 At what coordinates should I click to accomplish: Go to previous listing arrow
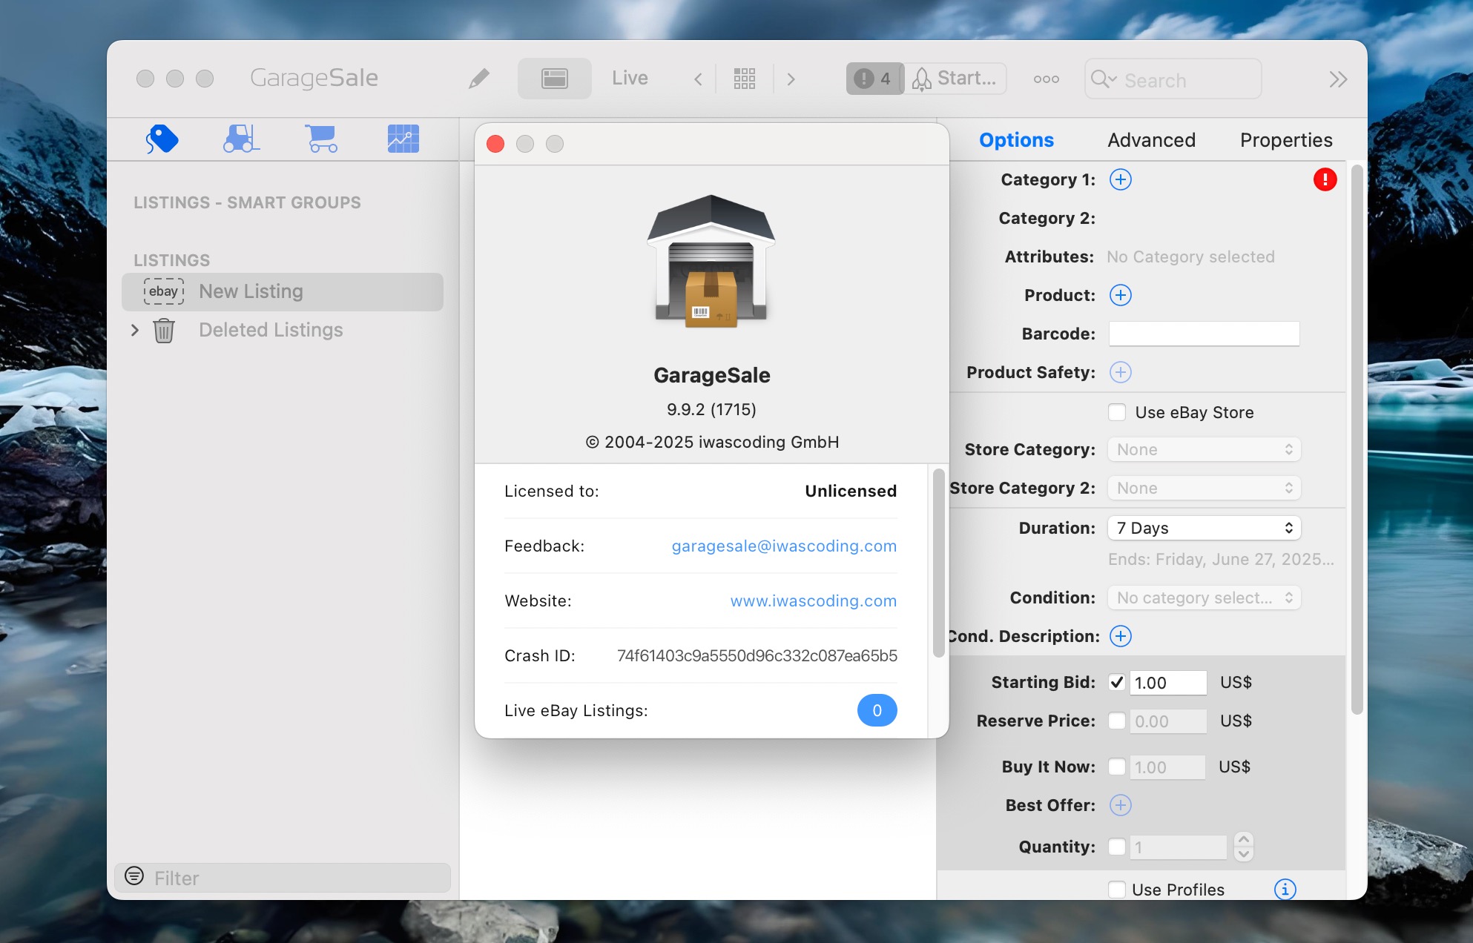(698, 79)
